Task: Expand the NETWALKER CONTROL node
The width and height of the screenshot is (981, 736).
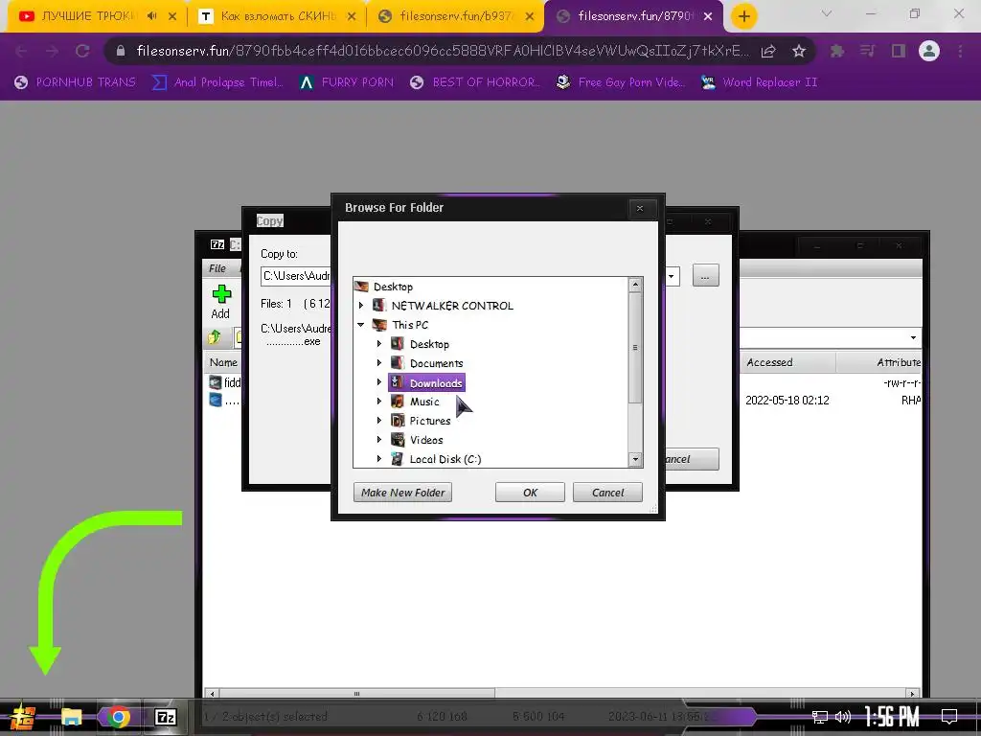Action: [x=361, y=306]
